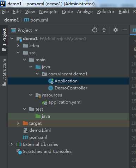Select java folder label under test
Screen dimensions: 136x168
pos(46,117)
